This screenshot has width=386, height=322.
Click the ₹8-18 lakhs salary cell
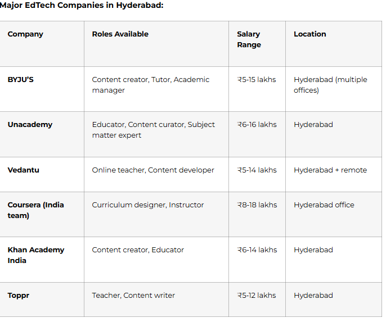(x=257, y=205)
